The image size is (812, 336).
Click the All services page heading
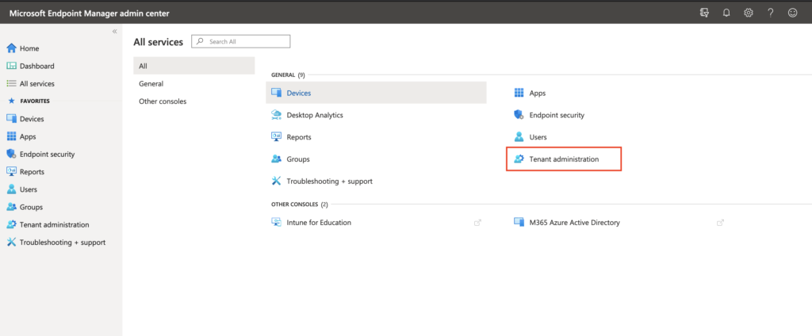(159, 42)
